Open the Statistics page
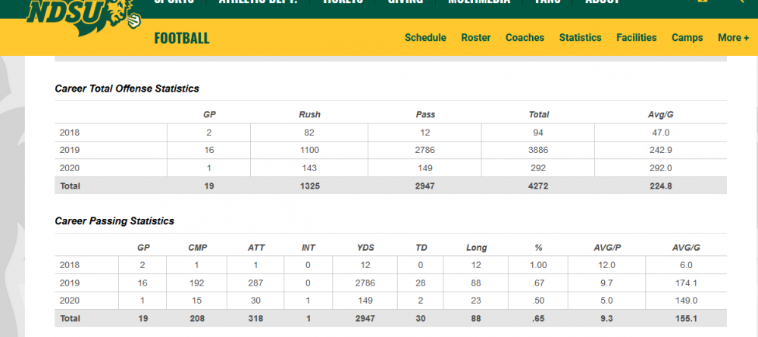 (580, 38)
